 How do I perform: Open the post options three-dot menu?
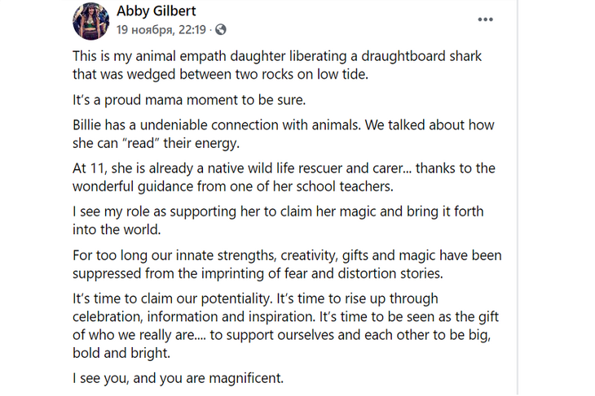coord(485,20)
